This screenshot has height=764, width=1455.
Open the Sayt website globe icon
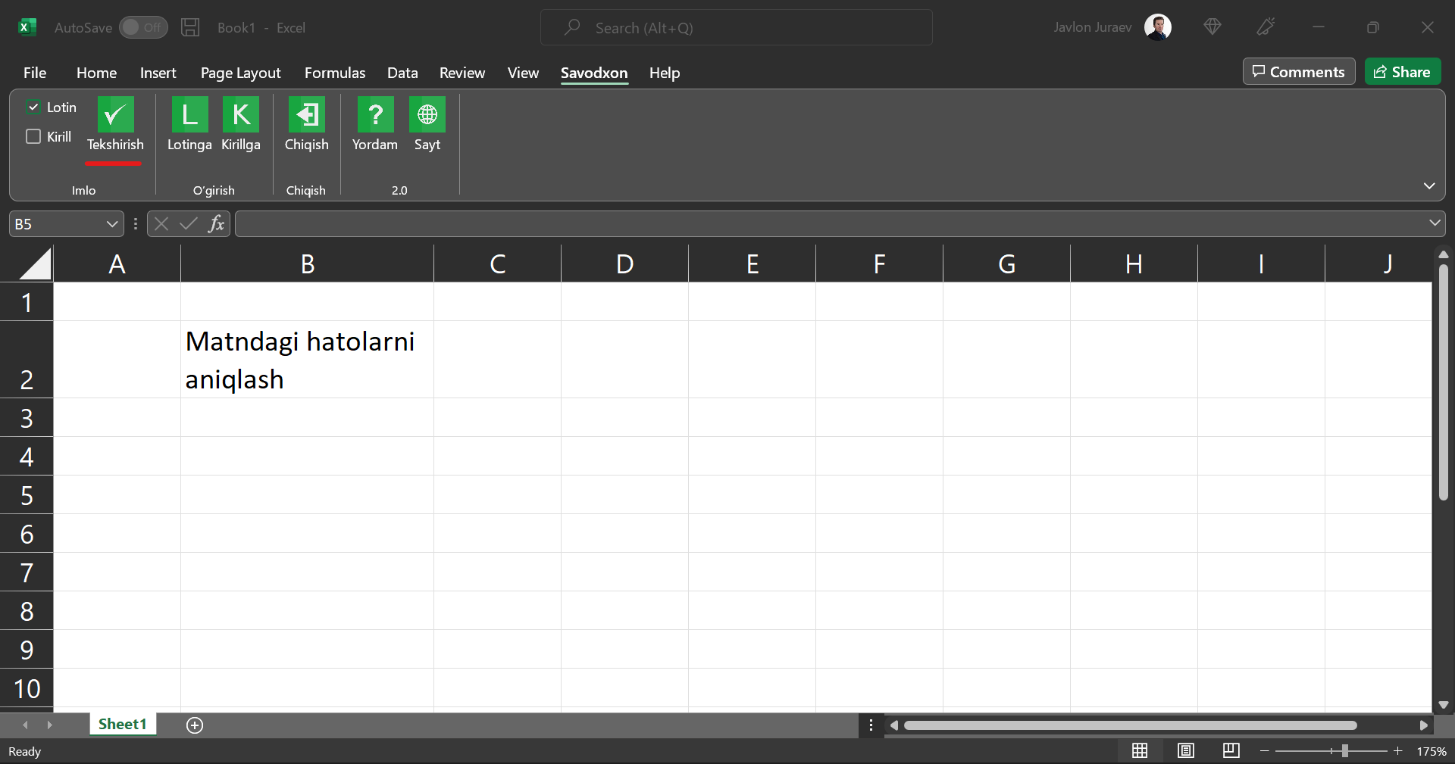pos(427,115)
